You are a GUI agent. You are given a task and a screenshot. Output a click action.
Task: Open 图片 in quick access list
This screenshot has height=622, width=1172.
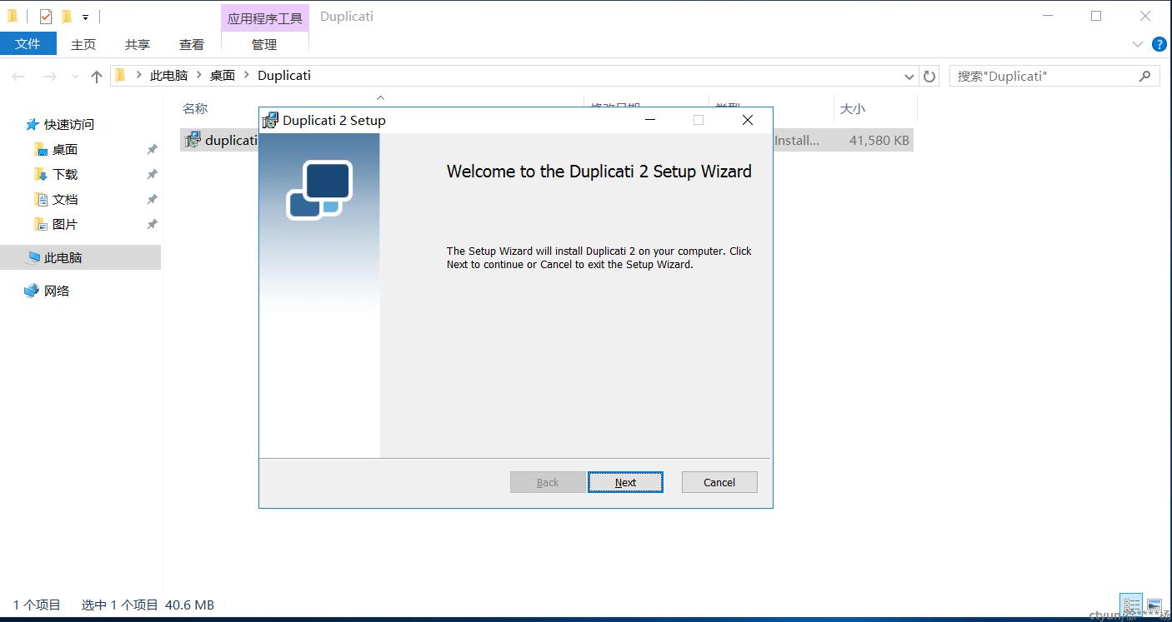64,224
